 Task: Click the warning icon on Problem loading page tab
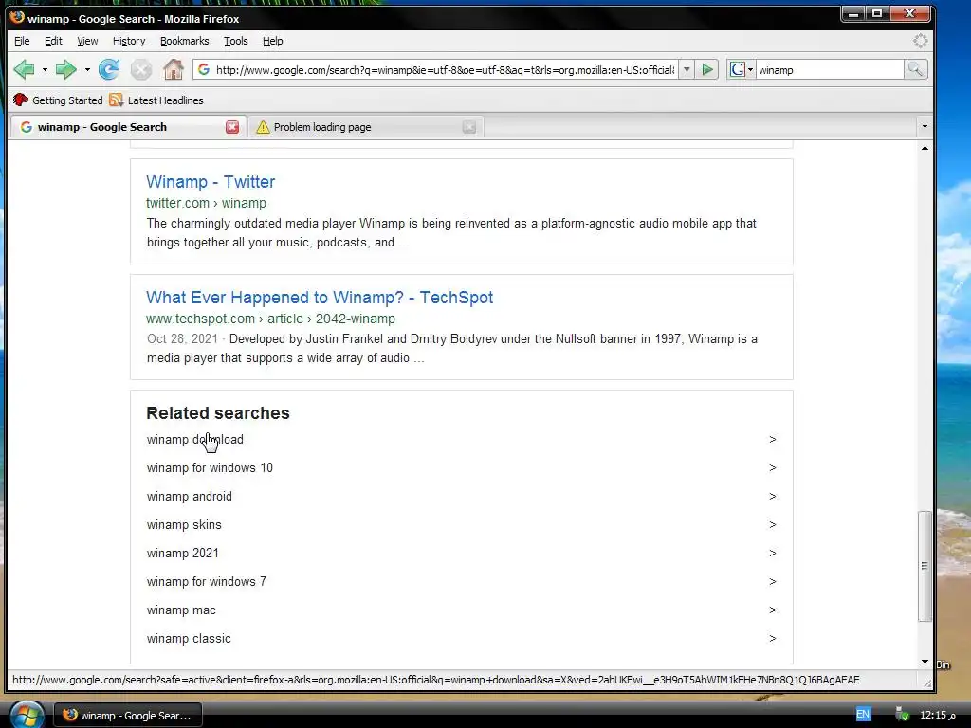pyautogui.click(x=263, y=127)
